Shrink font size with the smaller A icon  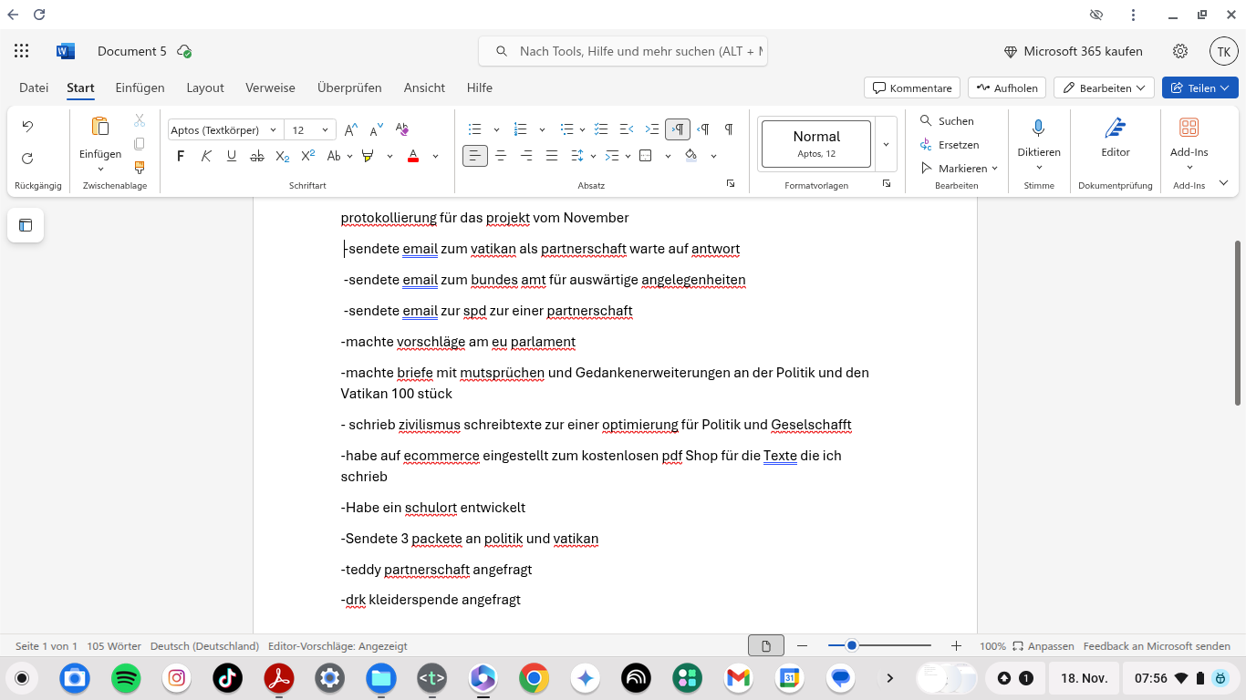point(376,129)
